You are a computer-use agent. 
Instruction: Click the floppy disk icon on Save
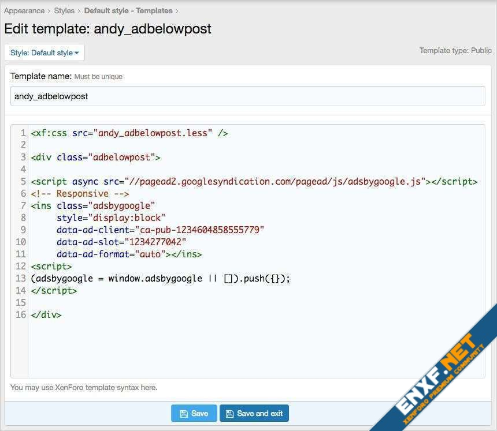184,414
